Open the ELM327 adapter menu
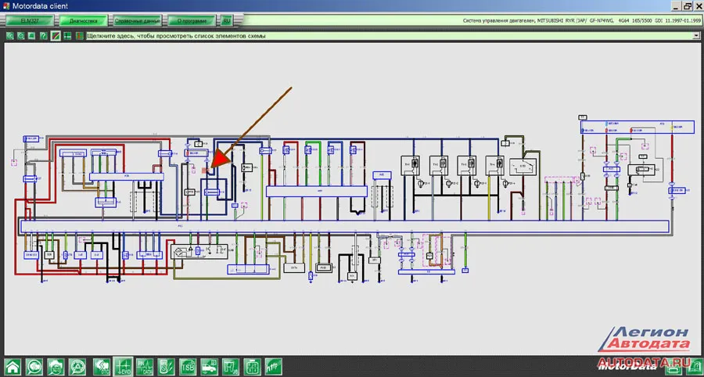704x377 pixels. (x=30, y=21)
